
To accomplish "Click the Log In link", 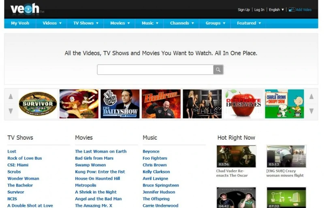I will (x=259, y=10).
